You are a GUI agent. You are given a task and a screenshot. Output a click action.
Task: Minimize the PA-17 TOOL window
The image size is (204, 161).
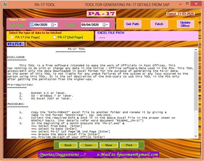click(180, 4)
